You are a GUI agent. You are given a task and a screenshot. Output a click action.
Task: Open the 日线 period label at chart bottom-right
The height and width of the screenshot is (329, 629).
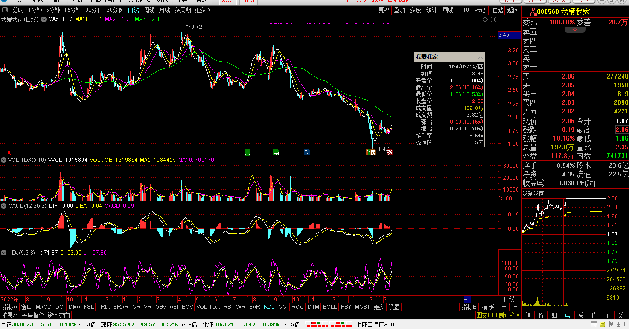pyautogui.click(x=509, y=299)
